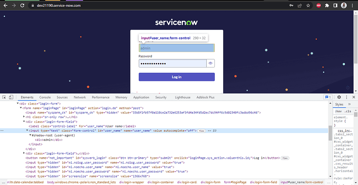
Task: Switch to the Memory tab
Action: click(121, 97)
